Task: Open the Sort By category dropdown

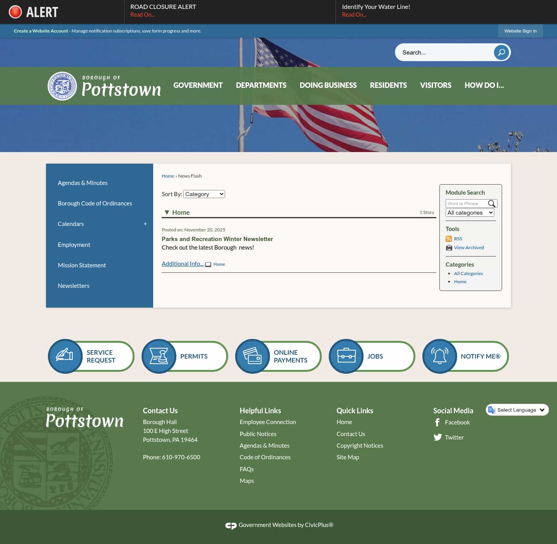Action: point(204,194)
